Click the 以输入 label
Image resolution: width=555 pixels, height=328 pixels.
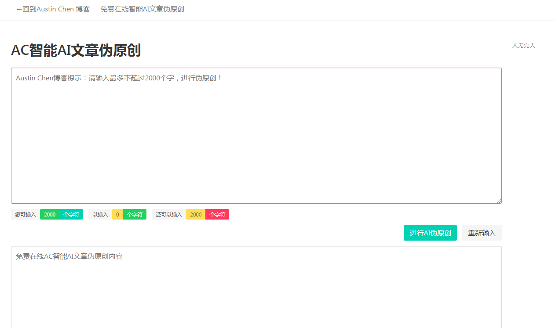pos(100,214)
